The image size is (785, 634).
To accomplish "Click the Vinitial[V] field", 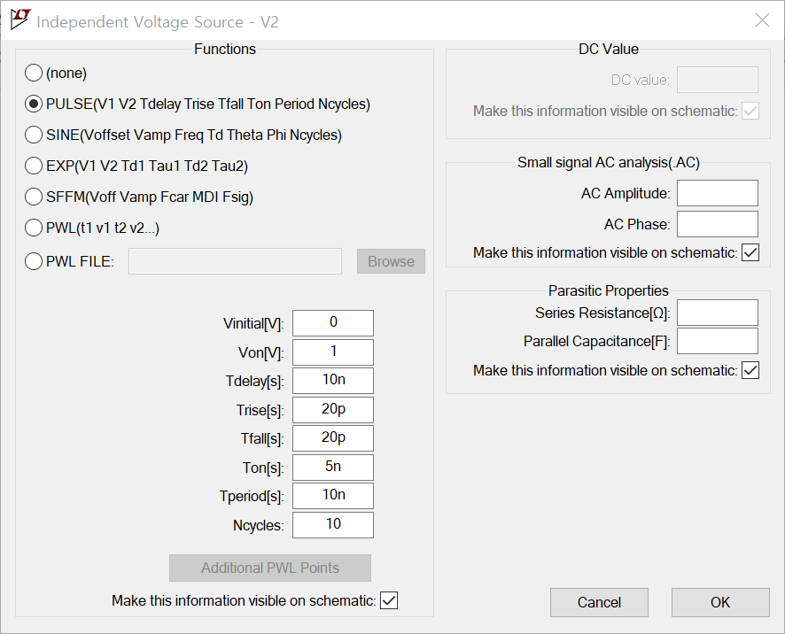I will pyautogui.click(x=333, y=322).
